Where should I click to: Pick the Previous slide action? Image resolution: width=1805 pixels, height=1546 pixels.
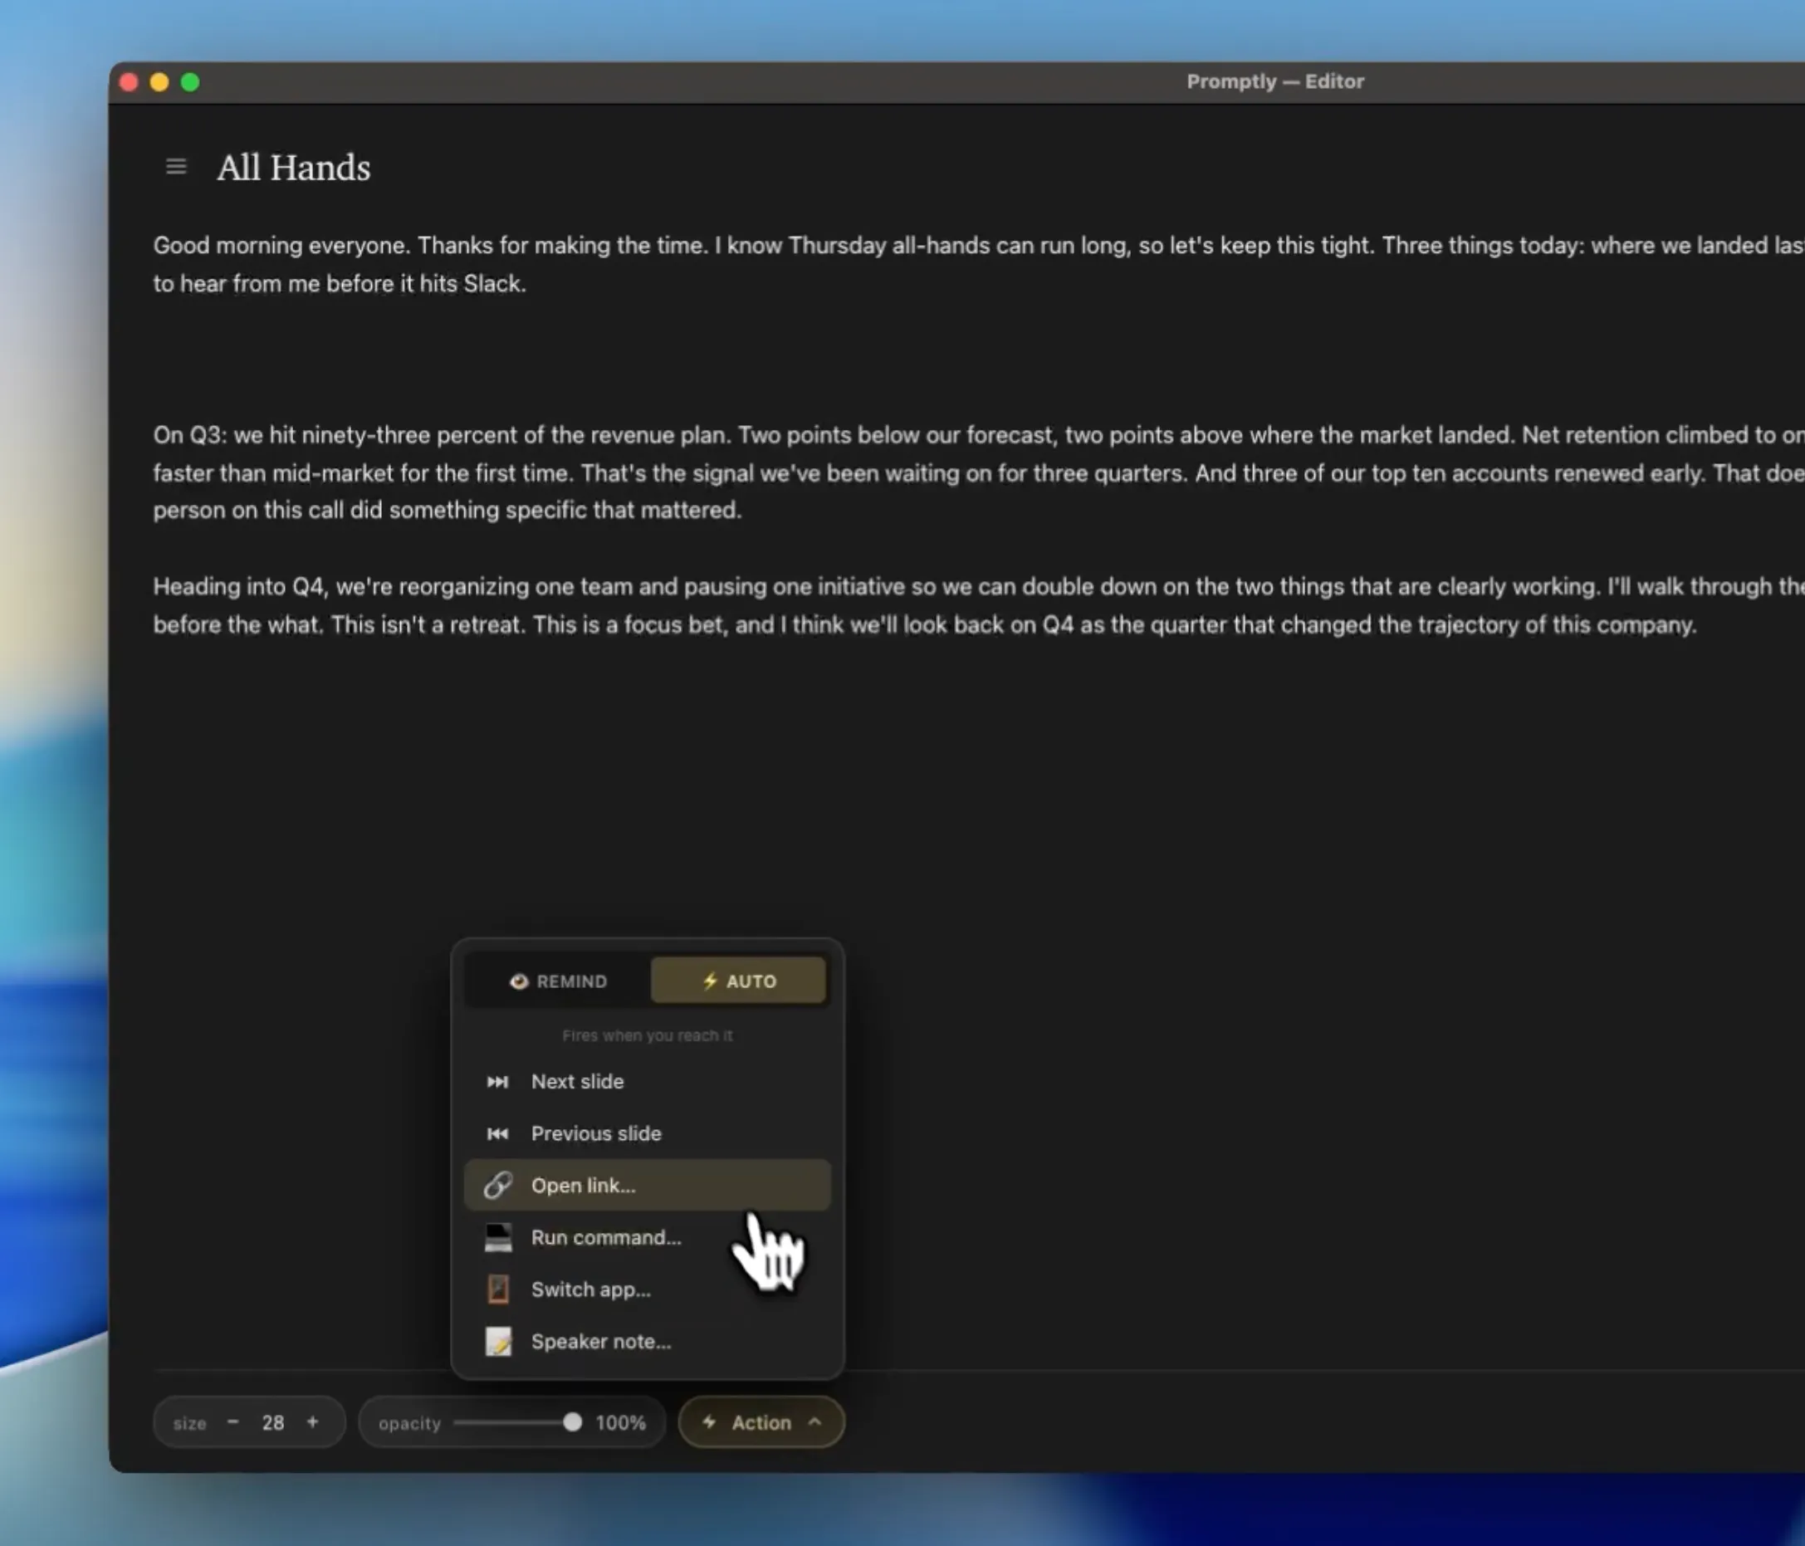648,1133
